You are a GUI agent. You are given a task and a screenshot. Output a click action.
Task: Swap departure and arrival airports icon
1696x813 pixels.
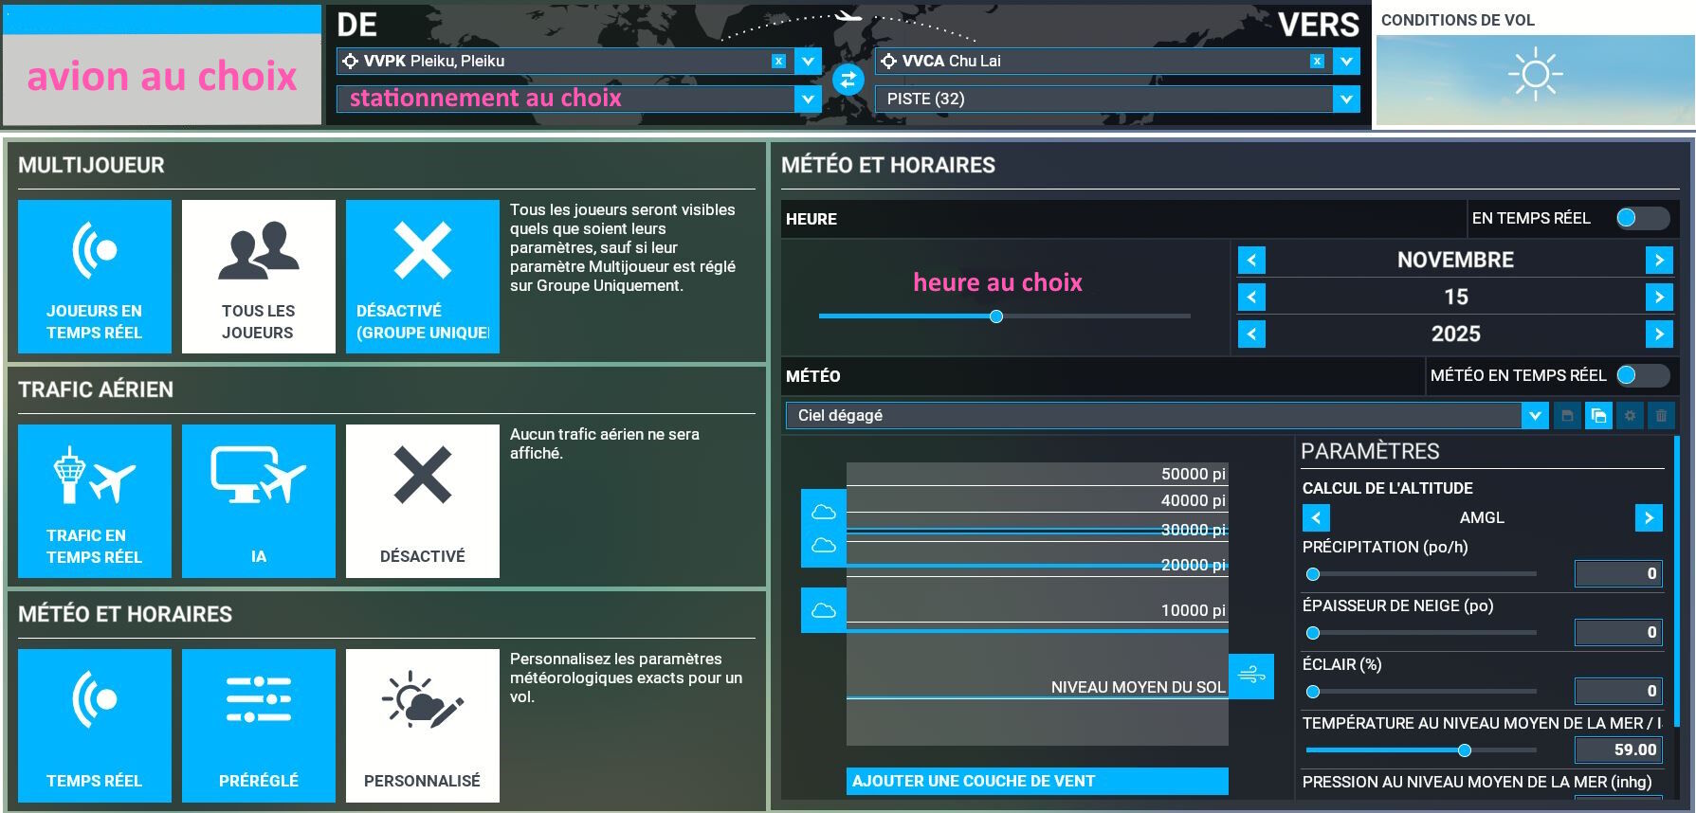(x=848, y=80)
